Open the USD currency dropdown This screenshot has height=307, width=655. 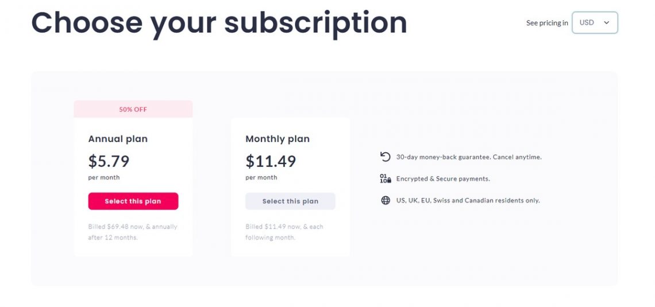(x=594, y=23)
